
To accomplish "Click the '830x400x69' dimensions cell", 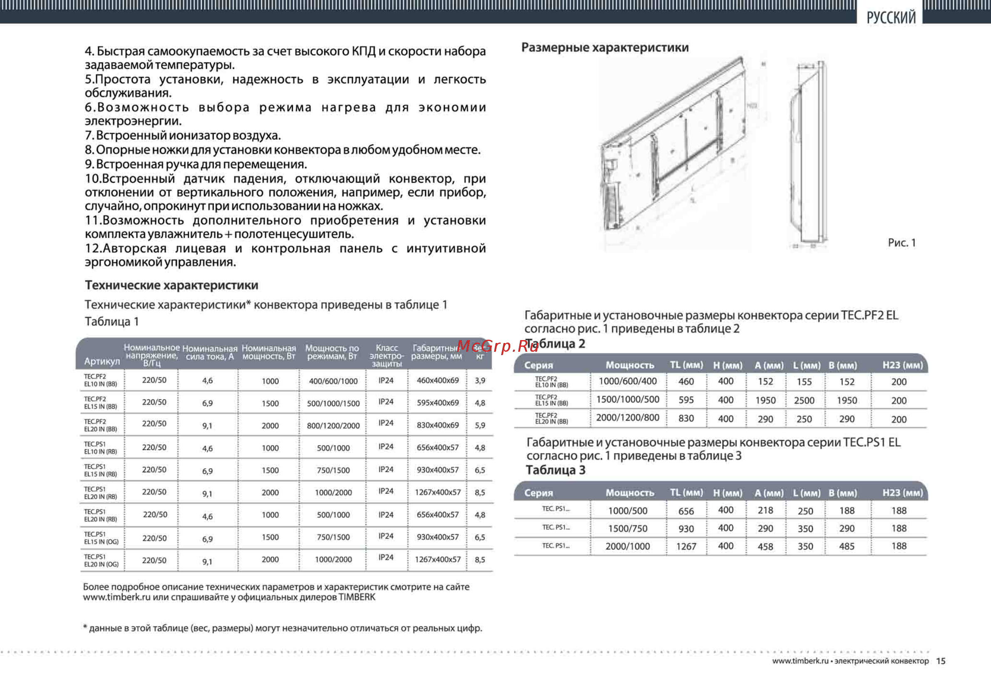I will coord(438,425).
